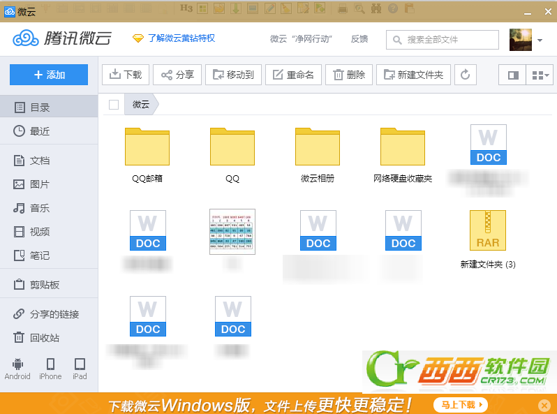Click the blue 添加 button
This screenshot has width=557, height=414.
click(49, 75)
